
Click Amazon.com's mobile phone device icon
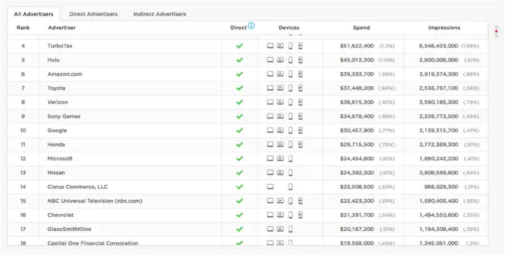pos(290,74)
